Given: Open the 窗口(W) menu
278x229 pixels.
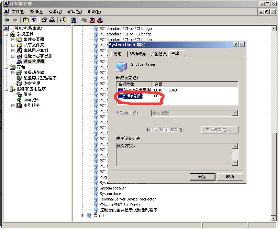Looking at the screenshot, I should point(75,12).
